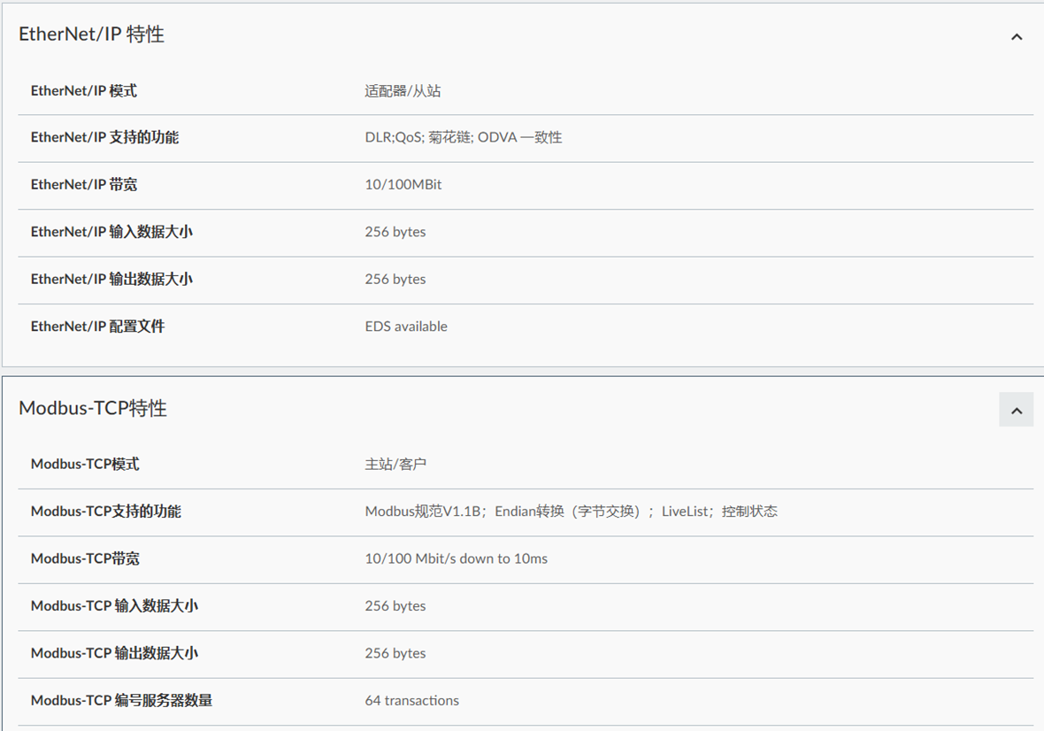Click the Modbus-TCP特性 section heading

coord(93,408)
